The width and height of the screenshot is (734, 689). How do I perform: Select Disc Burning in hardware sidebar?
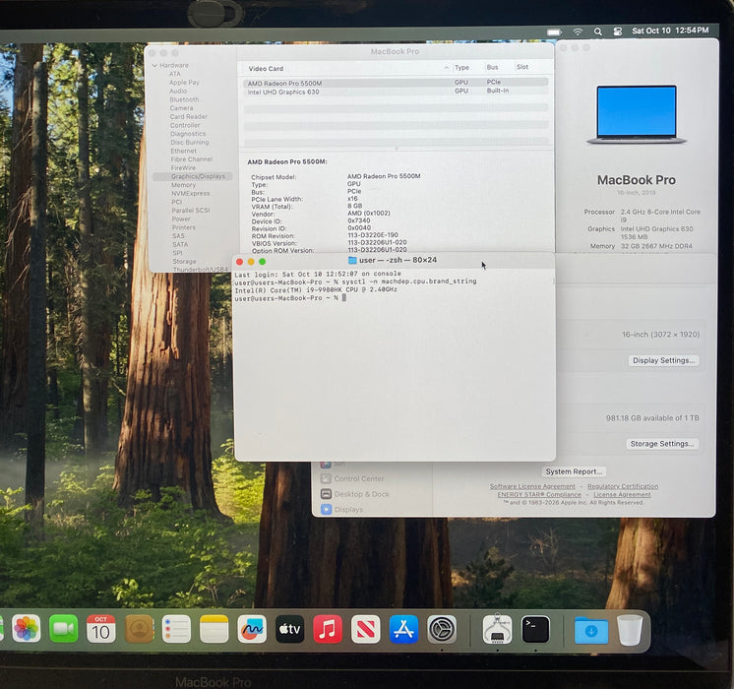click(190, 142)
